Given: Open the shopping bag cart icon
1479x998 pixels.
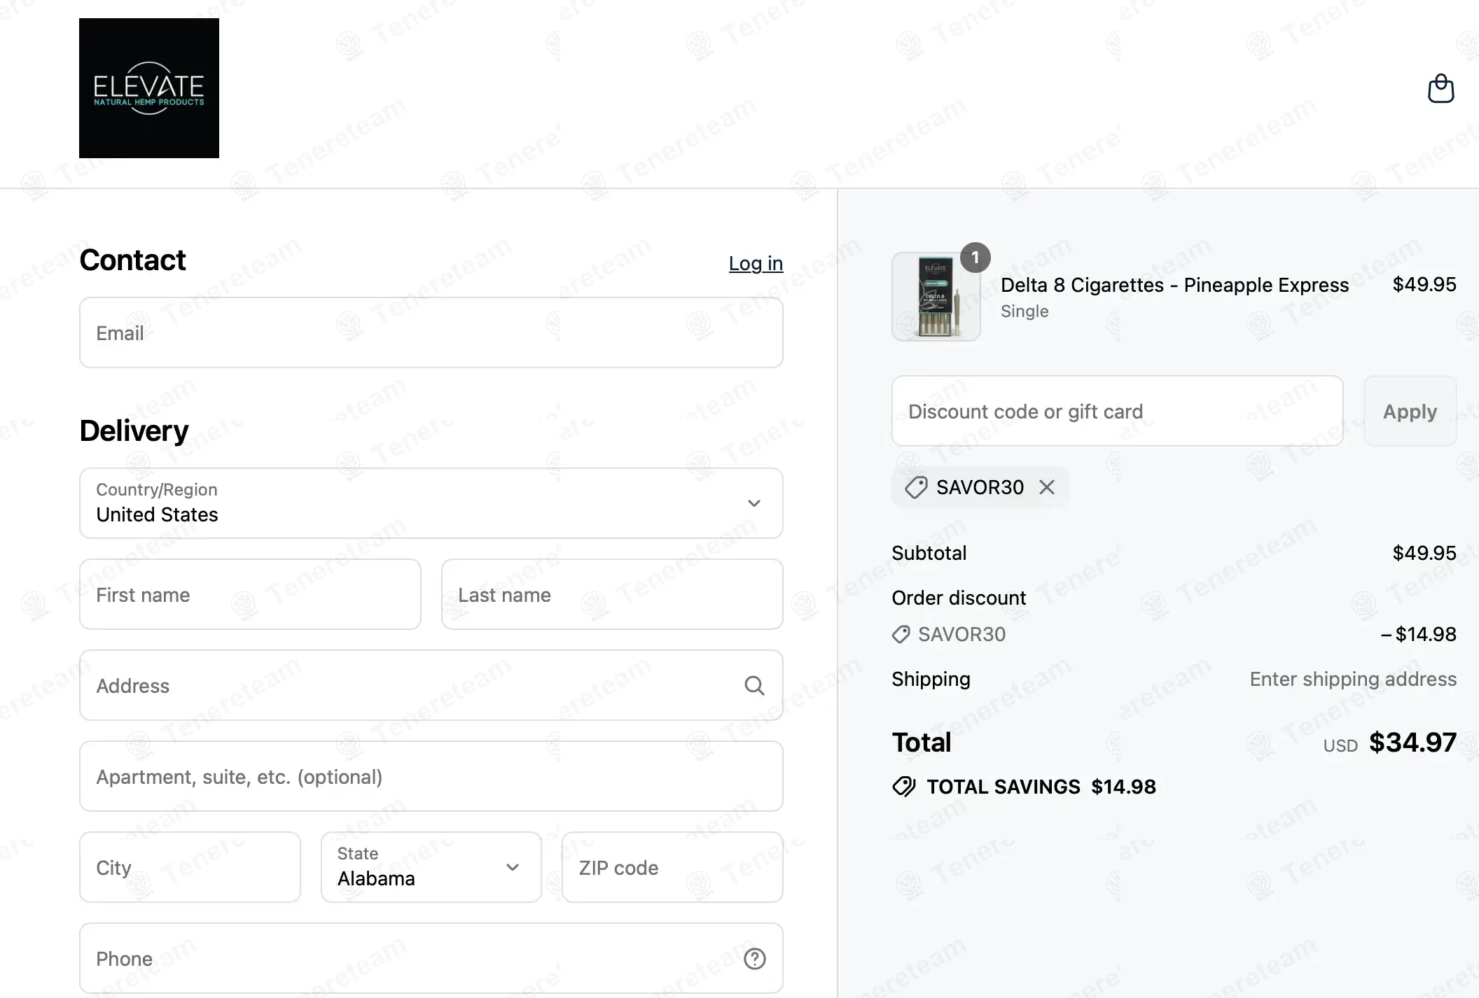Looking at the screenshot, I should (x=1440, y=89).
